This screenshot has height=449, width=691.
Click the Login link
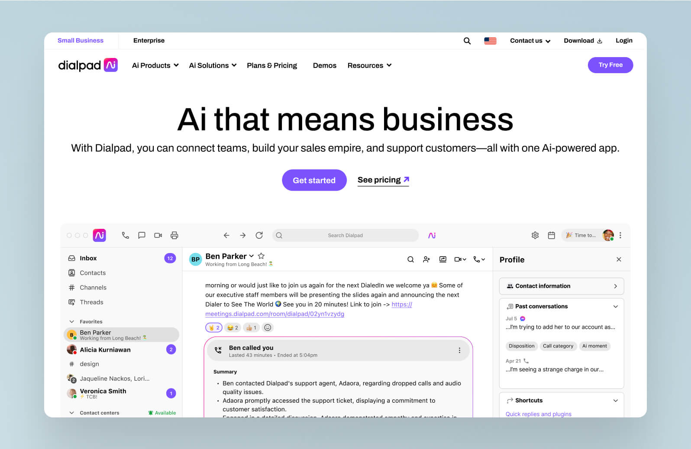[x=624, y=41]
